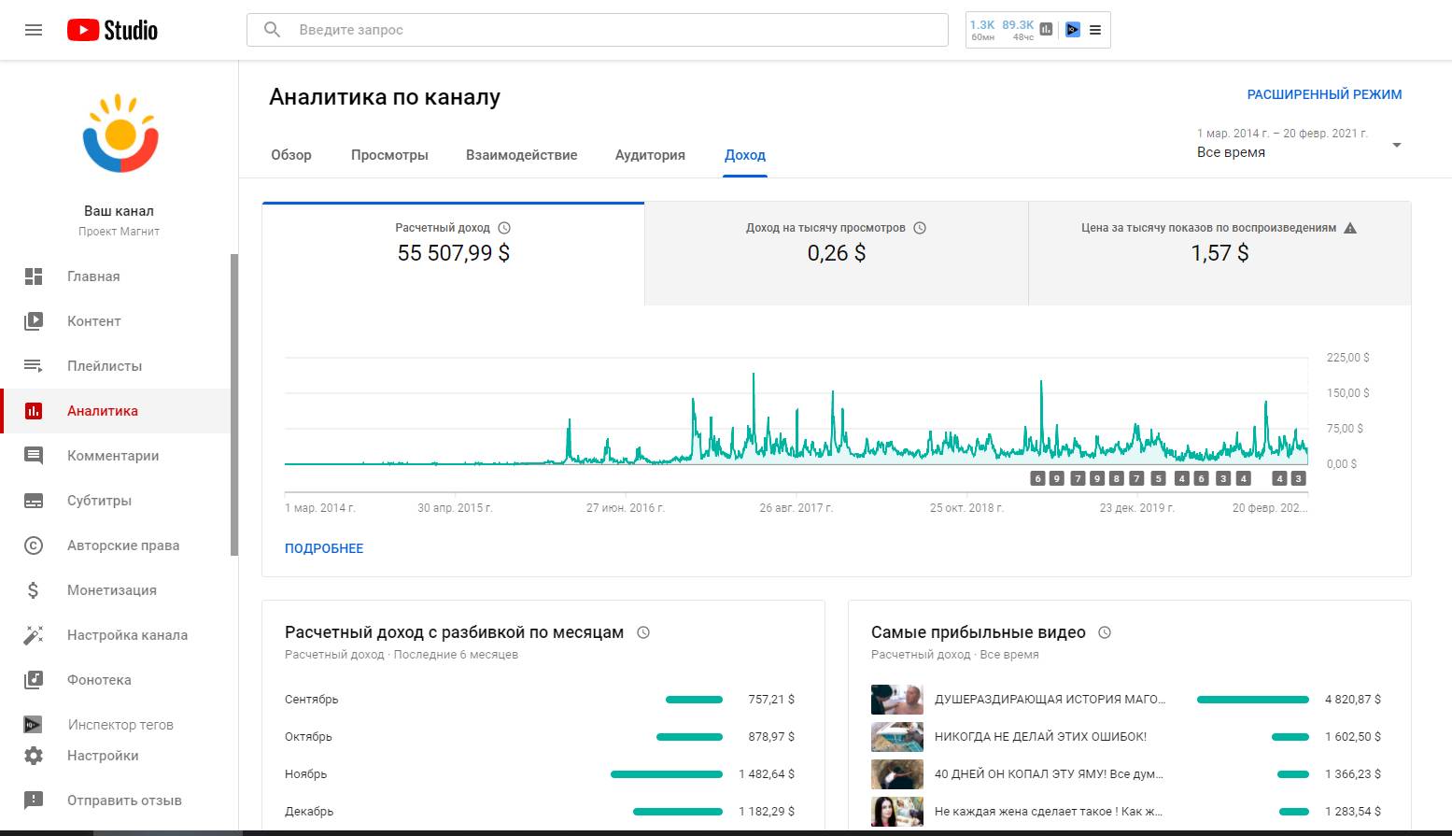This screenshot has height=836, width=1452.
Task: Open channel customization magic wand icon
Action: pos(34,635)
